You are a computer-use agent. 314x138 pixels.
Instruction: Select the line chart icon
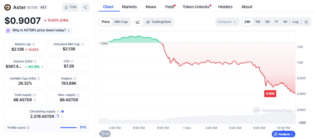tap(138, 22)
